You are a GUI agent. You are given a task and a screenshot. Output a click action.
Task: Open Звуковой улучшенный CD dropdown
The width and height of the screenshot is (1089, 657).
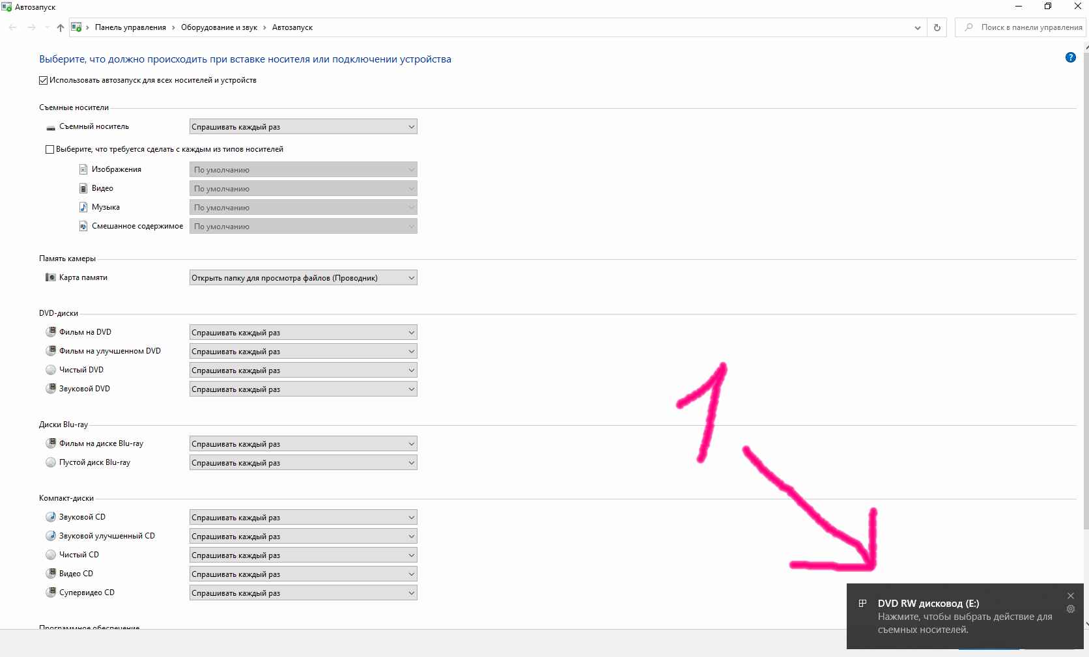(x=304, y=537)
